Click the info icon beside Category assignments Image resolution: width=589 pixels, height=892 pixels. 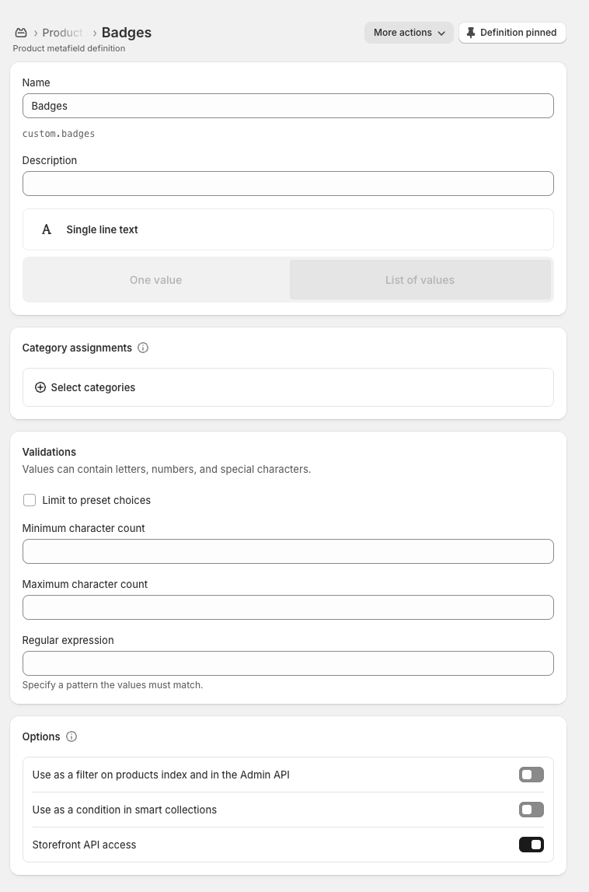[143, 348]
